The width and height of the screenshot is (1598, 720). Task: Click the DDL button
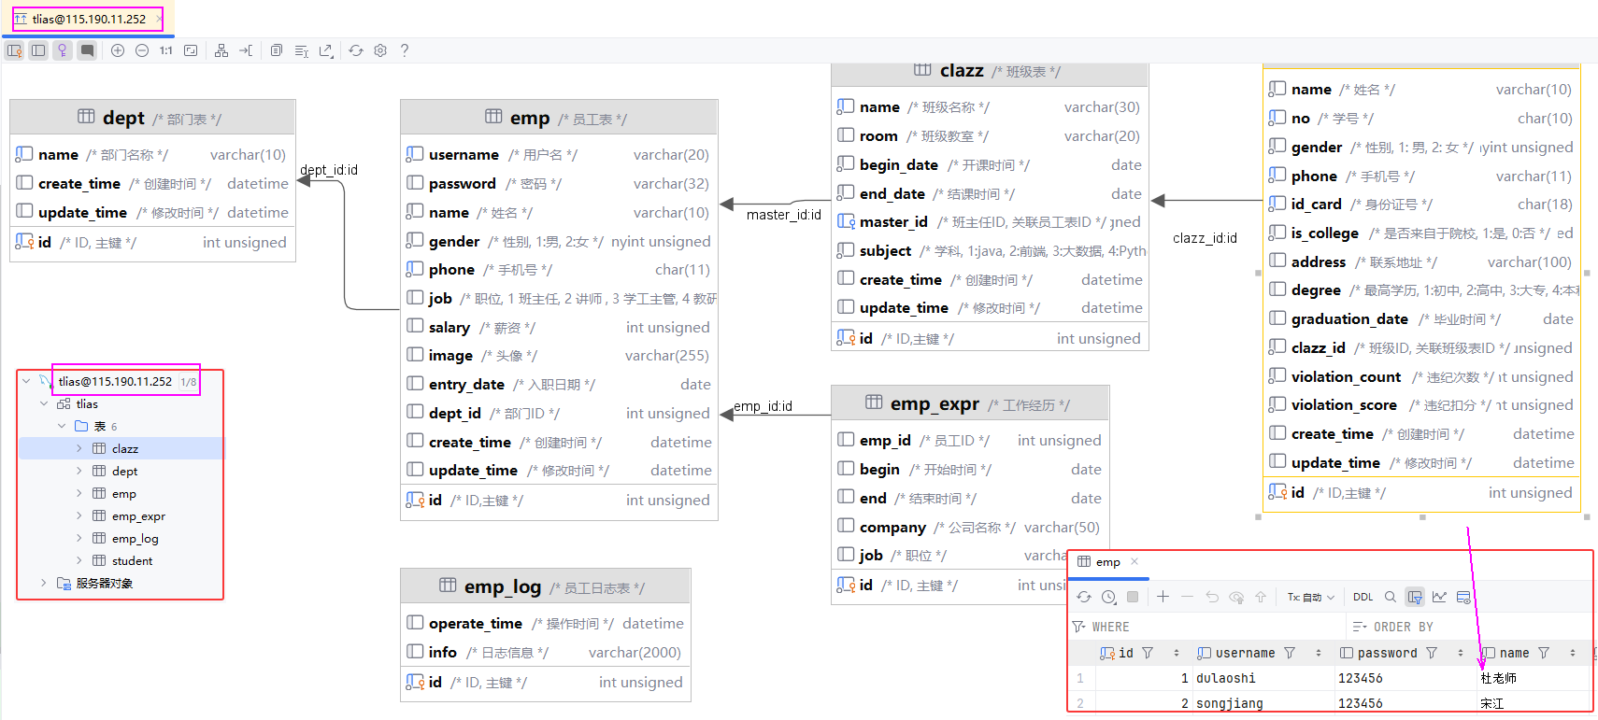[x=1363, y=597]
